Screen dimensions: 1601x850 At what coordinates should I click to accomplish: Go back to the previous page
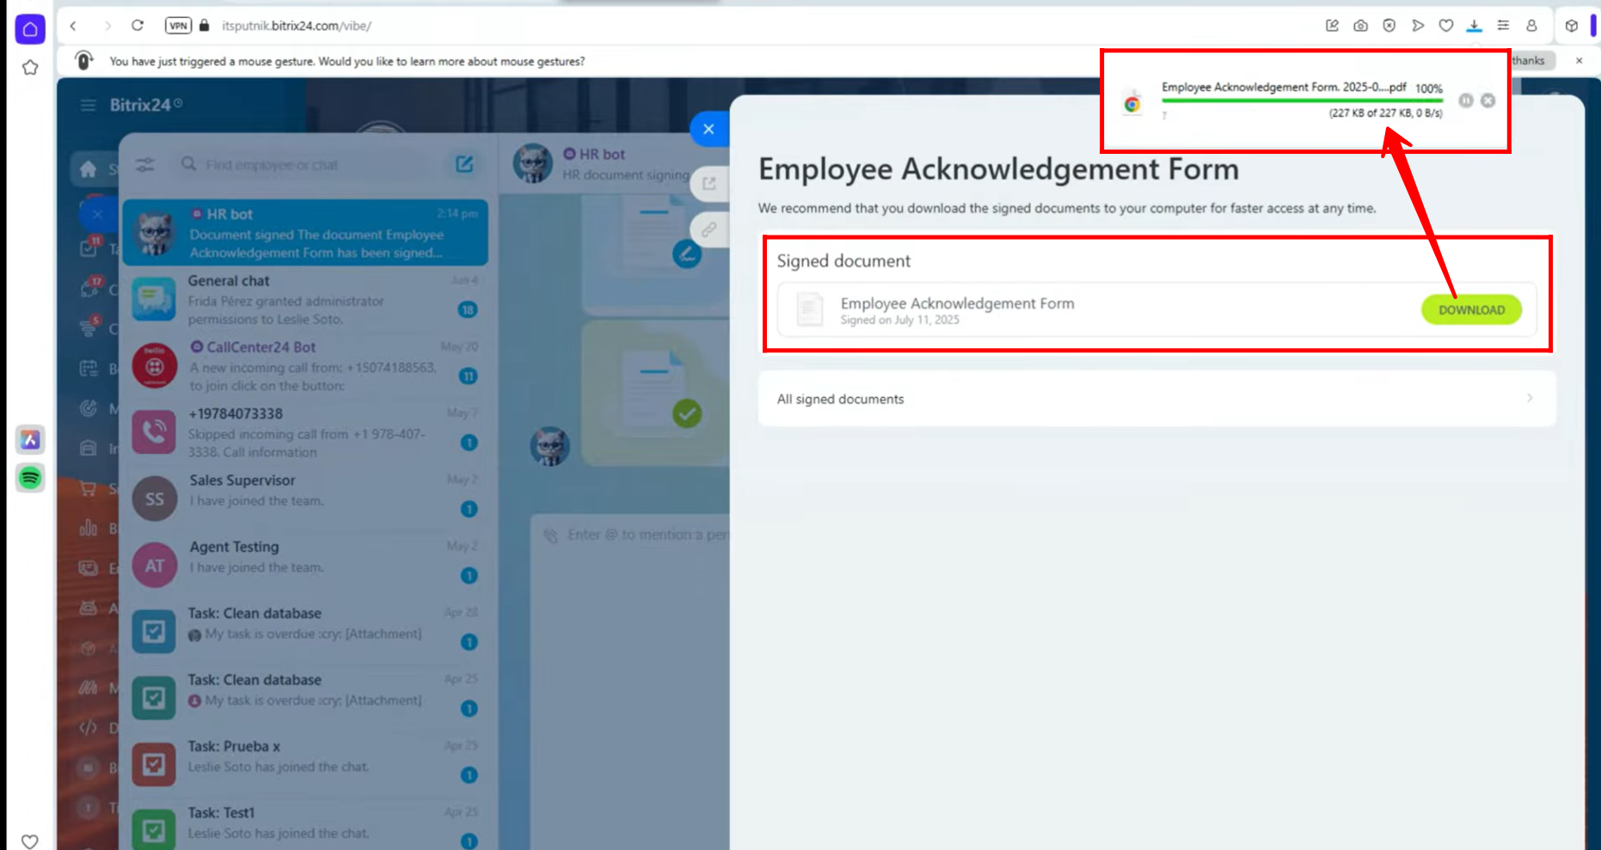[74, 26]
